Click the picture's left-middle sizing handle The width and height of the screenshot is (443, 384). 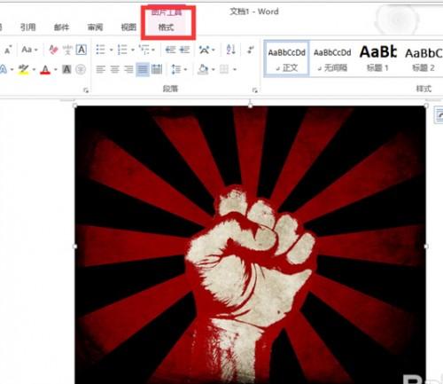pos(75,246)
